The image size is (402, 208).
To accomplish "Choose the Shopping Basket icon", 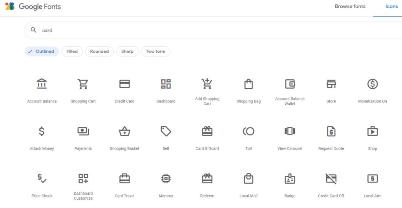I will click(124, 131).
